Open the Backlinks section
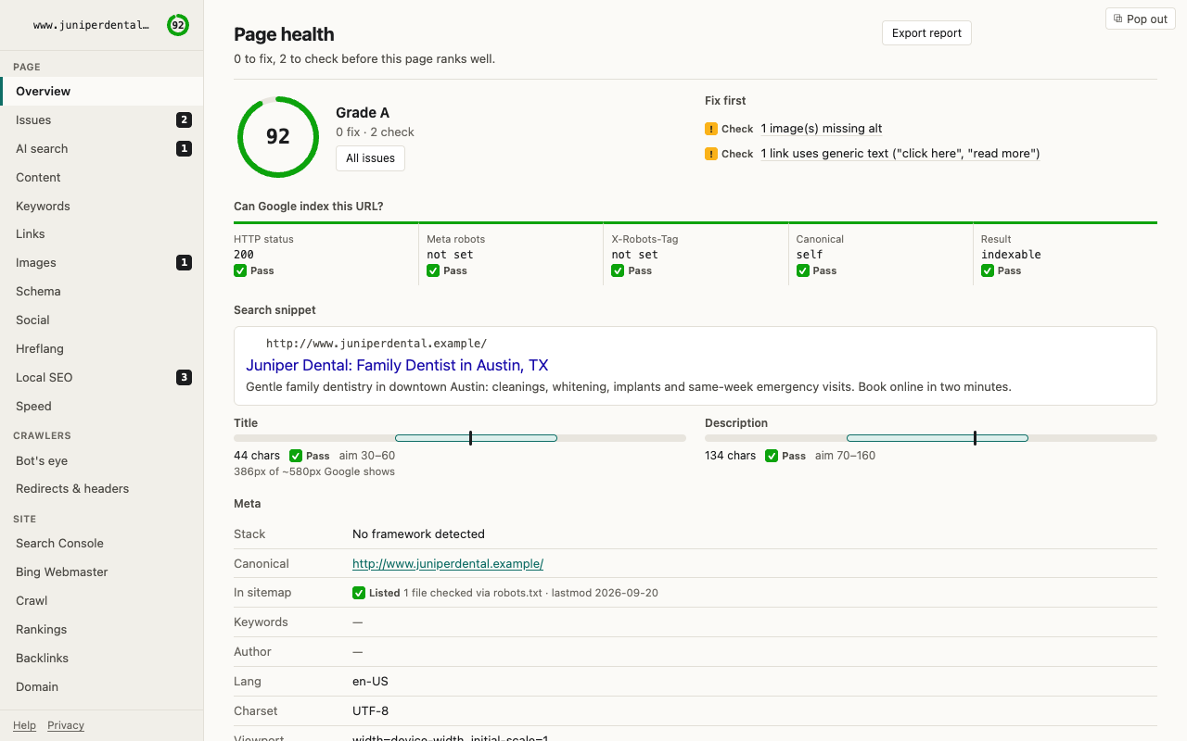This screenshot has width=1187, height=741. (x=102, y=659)
